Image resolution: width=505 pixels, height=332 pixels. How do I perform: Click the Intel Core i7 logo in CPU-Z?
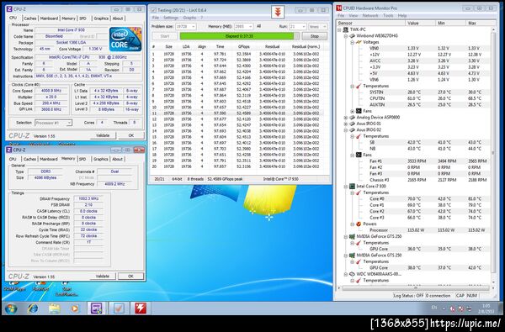click(x=125, y=40)
